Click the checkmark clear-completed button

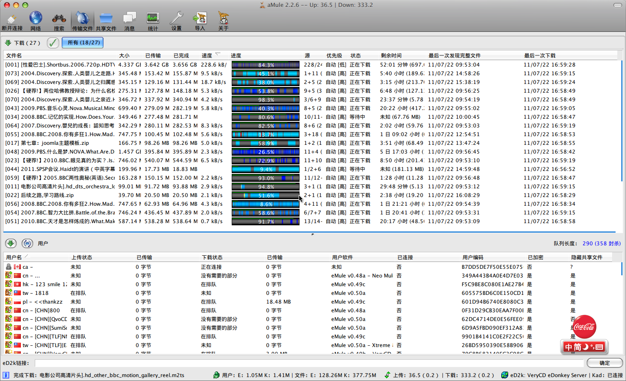(x=53, y=43)
